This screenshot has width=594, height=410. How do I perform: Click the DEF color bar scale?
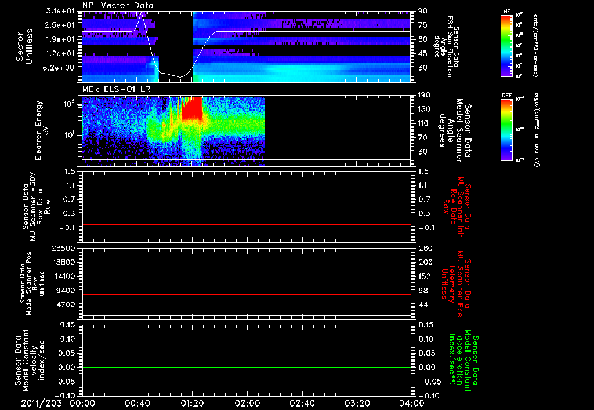[x=506, y=130]
